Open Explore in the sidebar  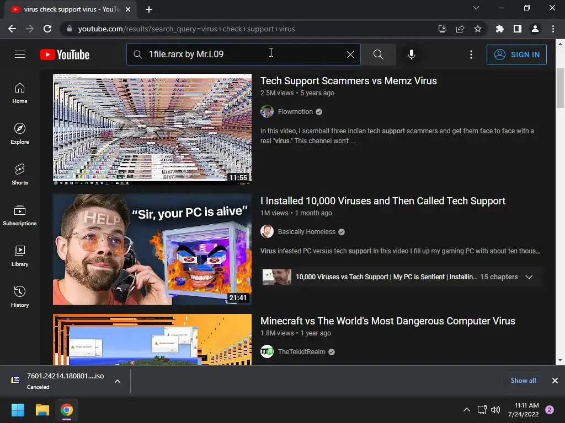pos(20,134)
